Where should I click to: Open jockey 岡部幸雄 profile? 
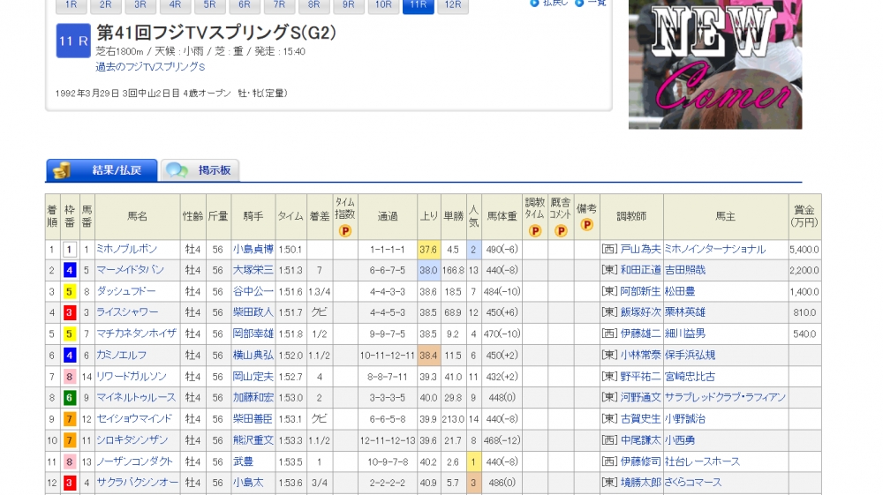[253, 334]
